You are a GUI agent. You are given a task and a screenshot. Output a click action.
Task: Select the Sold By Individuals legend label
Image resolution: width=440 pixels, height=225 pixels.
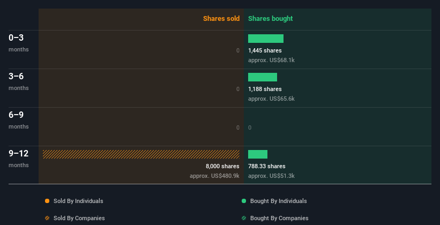[x=78, y=201]
